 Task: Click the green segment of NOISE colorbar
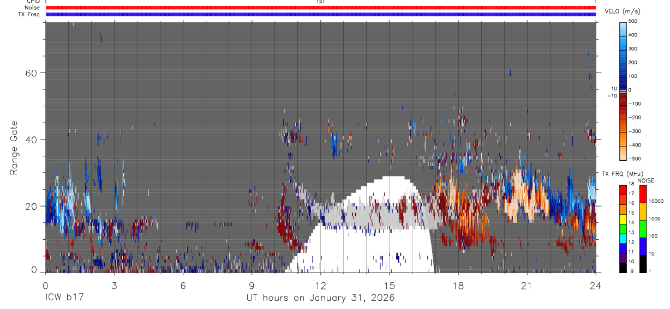[642, 229]
